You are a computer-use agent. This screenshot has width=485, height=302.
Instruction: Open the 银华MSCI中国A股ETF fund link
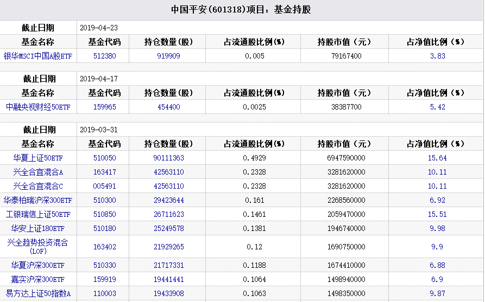(37, 56)
